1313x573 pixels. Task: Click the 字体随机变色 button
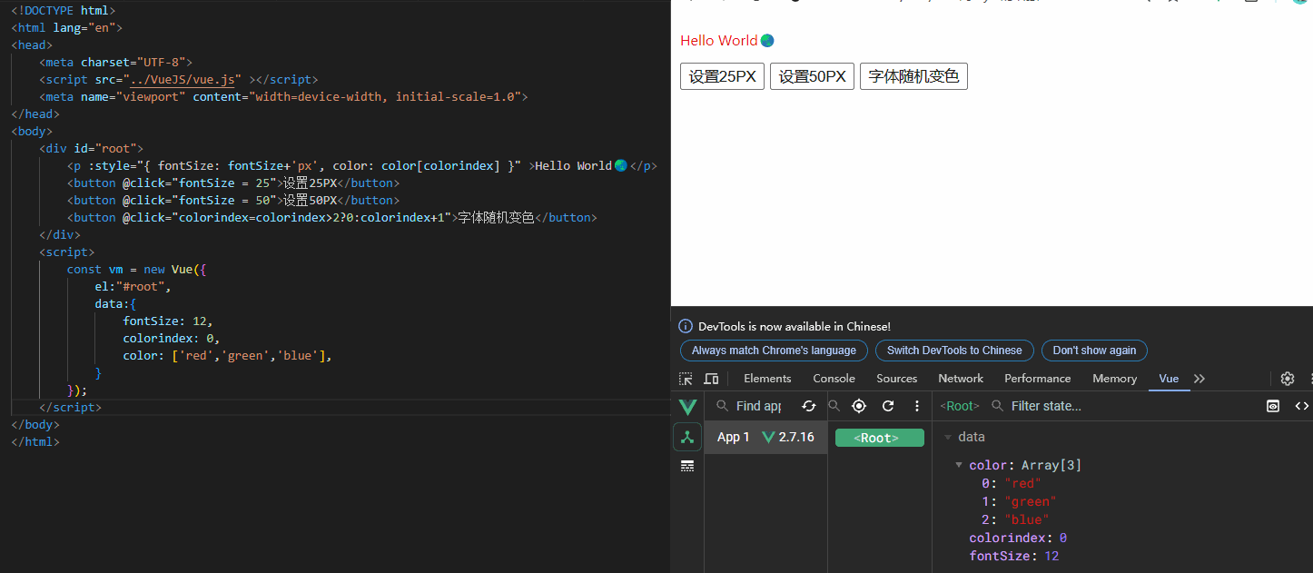coord(913,76)
